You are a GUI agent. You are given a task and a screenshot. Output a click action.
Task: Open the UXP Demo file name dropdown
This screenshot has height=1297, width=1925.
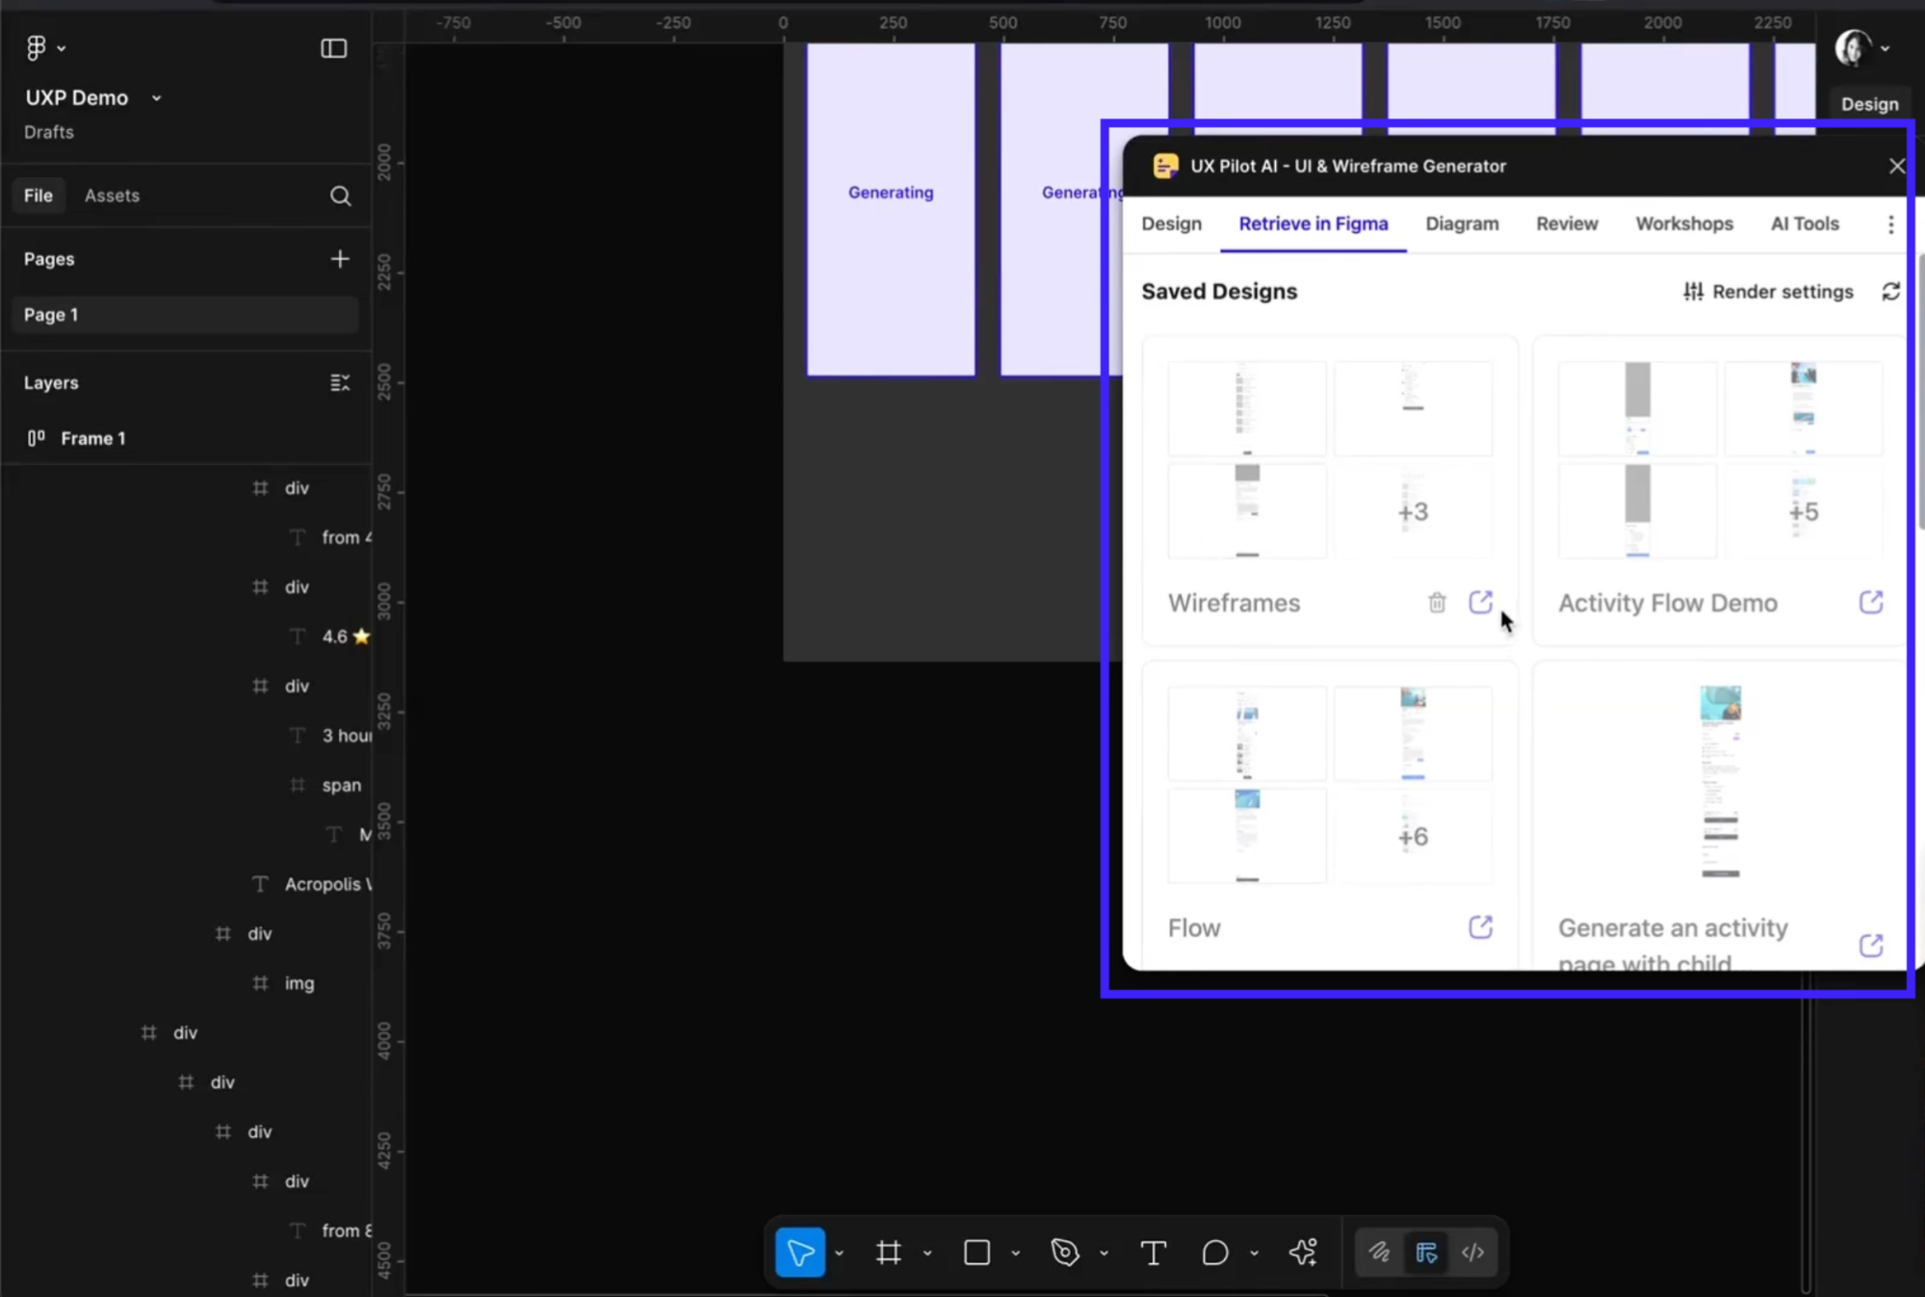156,98
